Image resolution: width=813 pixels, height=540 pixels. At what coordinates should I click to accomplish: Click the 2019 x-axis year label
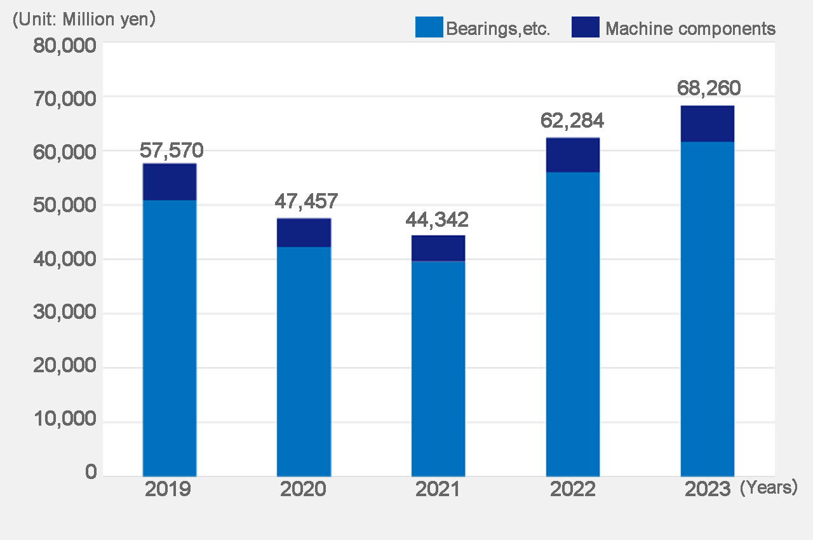pos(168,489)
